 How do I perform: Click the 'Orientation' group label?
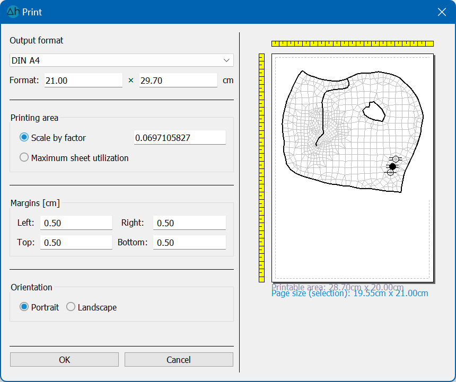[x=31, y=287]
